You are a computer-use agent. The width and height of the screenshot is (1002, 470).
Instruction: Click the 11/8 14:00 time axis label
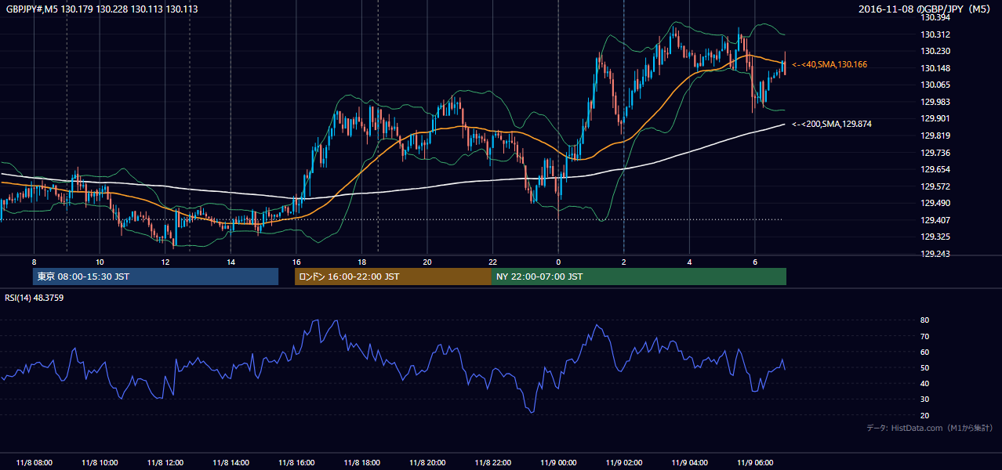[231, 463]
